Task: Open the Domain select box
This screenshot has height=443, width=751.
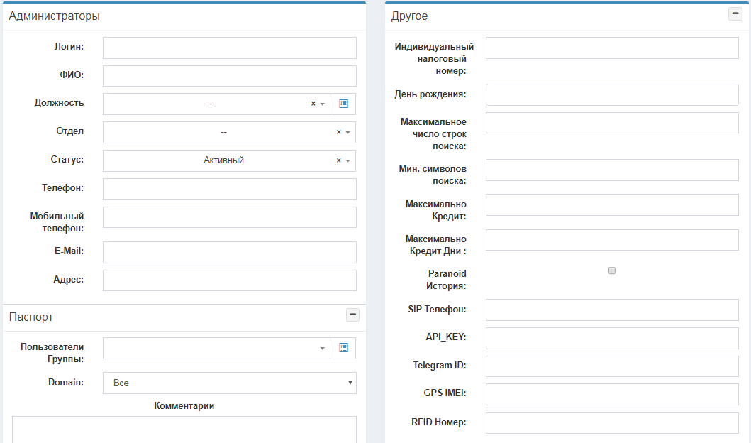Action: [229, 383]
